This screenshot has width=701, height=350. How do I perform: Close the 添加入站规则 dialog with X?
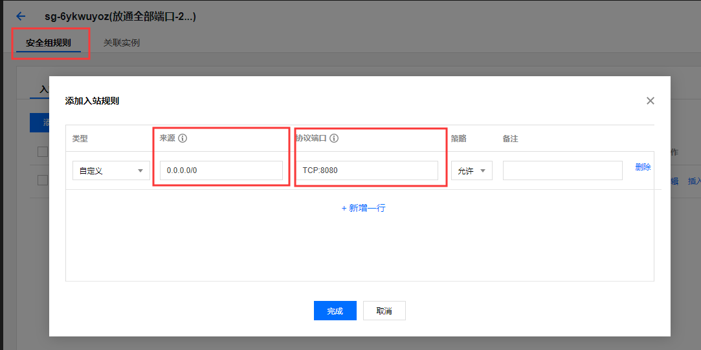[650, 101]
